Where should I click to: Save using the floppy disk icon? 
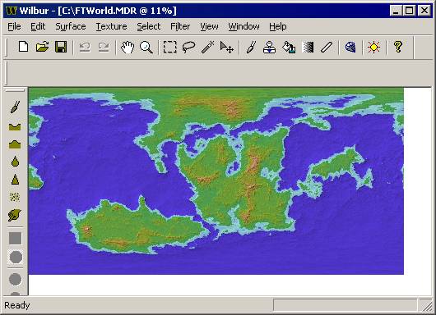coord(61,47)
